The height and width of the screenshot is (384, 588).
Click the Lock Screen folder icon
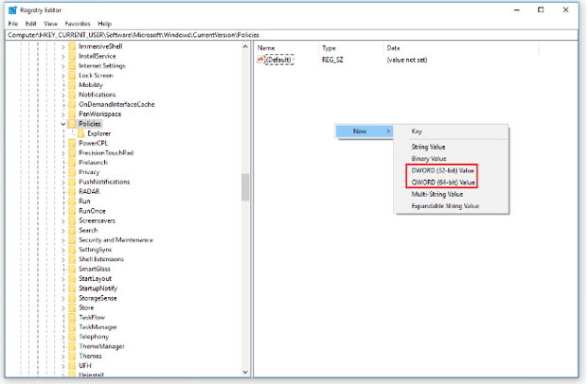click(72, 76)
